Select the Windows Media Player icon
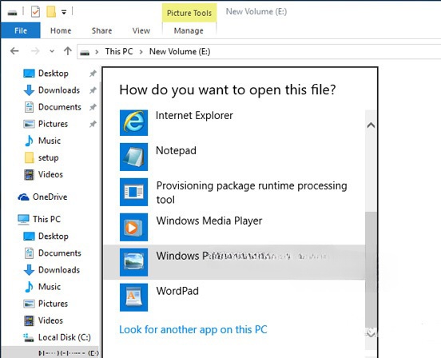 tap(133, 227)
